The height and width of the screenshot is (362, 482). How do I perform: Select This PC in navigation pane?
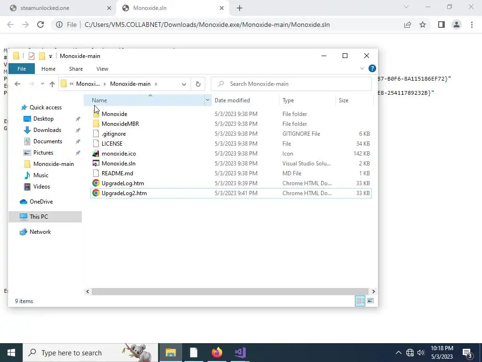45,217
